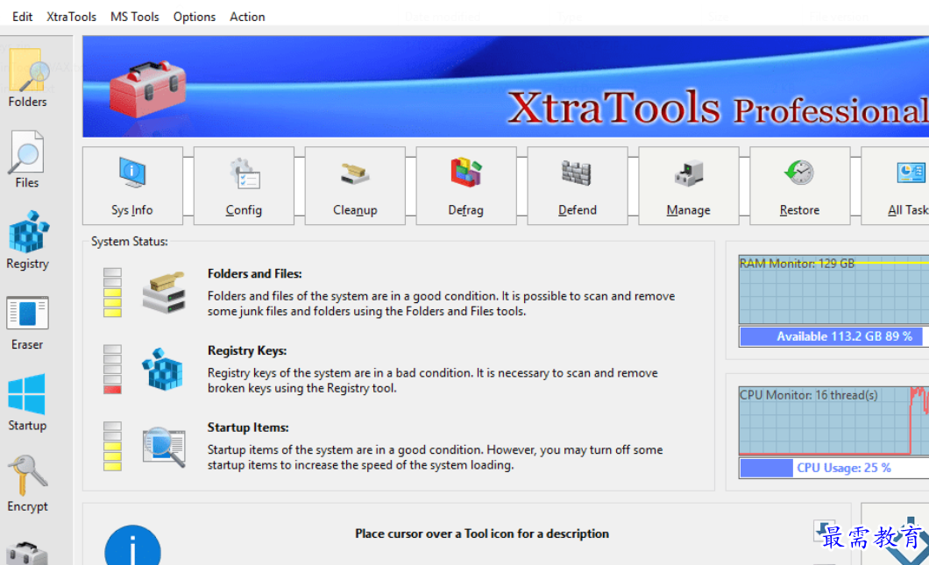
Task: Open the Eraser tool
Action: [x=26, y=322]
